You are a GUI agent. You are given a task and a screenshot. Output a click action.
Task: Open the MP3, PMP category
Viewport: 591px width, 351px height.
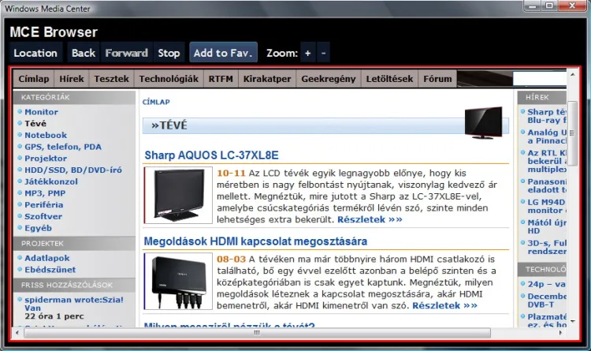45,193
